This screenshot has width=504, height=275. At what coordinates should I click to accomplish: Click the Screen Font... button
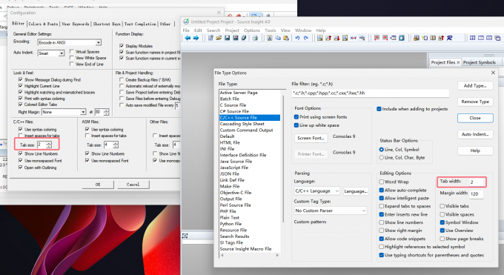click(311, 138)
